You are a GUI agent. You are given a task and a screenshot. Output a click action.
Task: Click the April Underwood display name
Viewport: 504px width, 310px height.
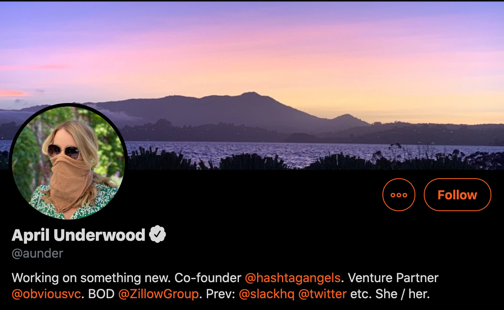coord(79,235)
